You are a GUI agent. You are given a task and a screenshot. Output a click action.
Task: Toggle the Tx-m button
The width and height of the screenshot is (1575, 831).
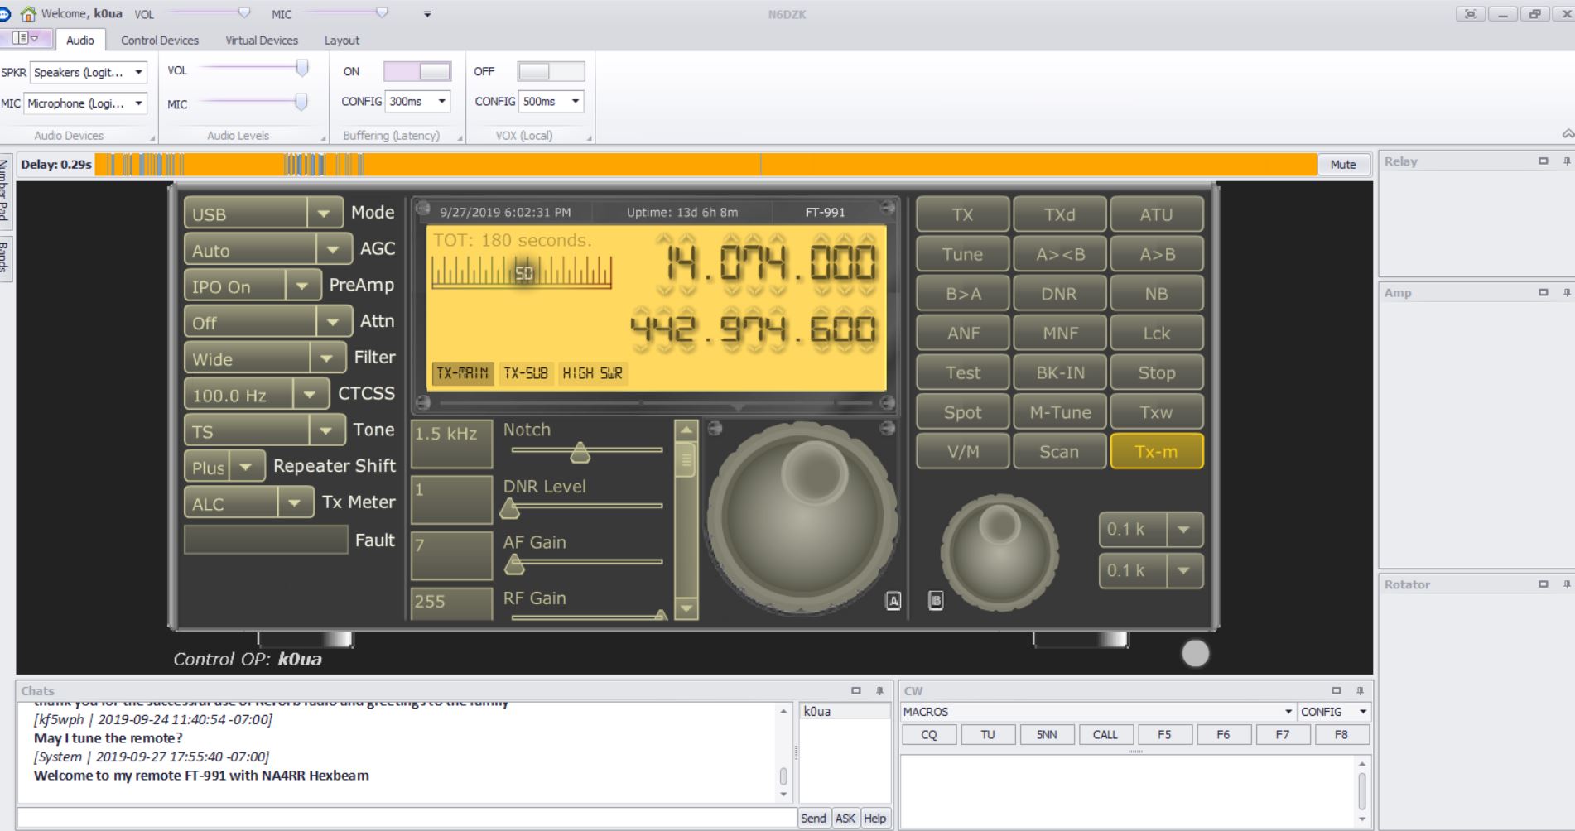pos(1156,451)
